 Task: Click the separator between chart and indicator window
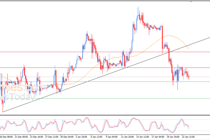point(105,116)
